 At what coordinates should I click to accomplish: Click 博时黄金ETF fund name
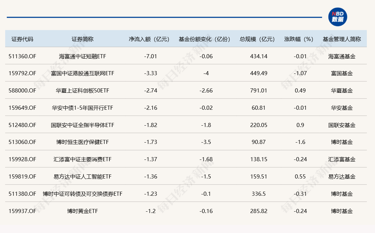[82, 211]
